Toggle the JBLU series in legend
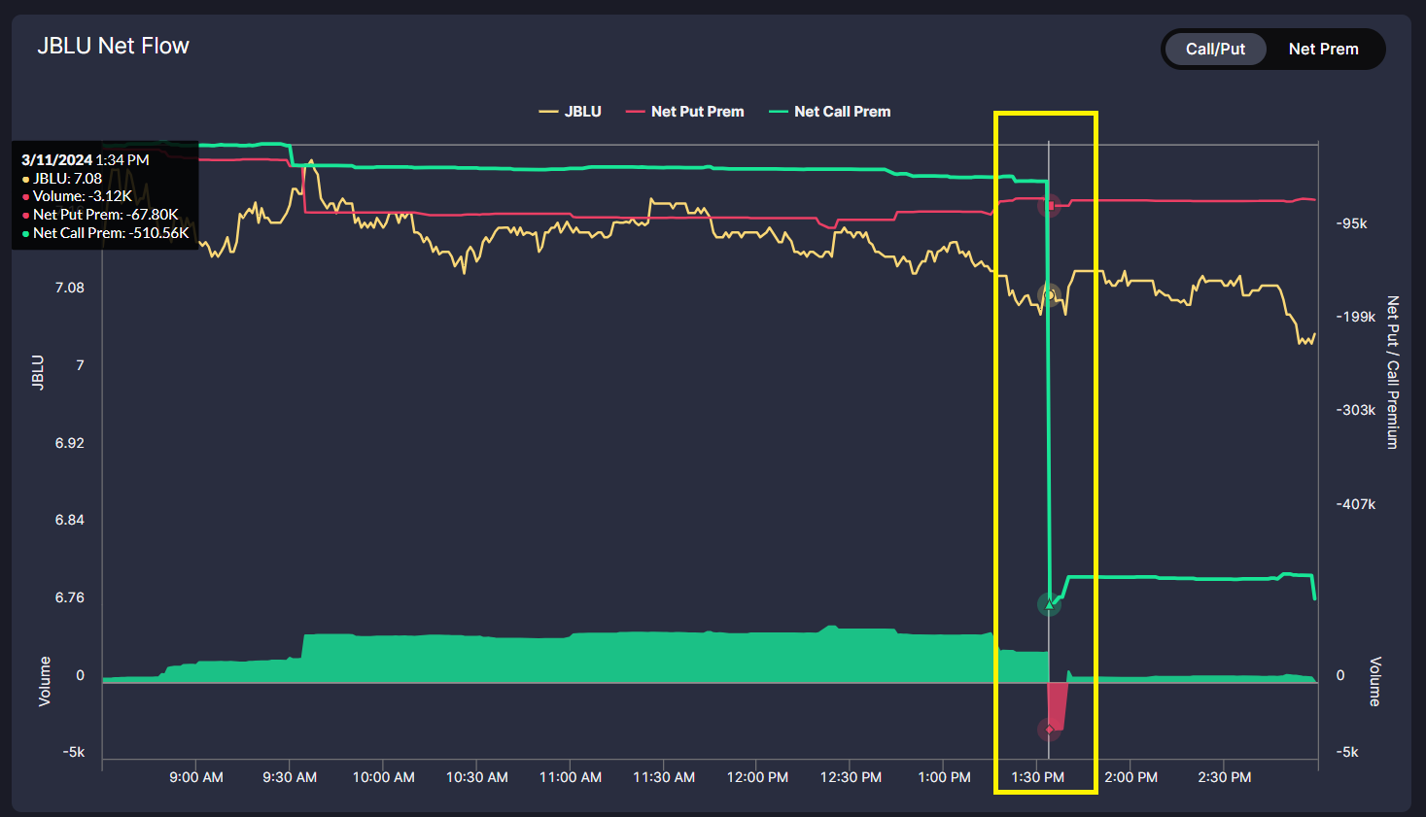 571,112
